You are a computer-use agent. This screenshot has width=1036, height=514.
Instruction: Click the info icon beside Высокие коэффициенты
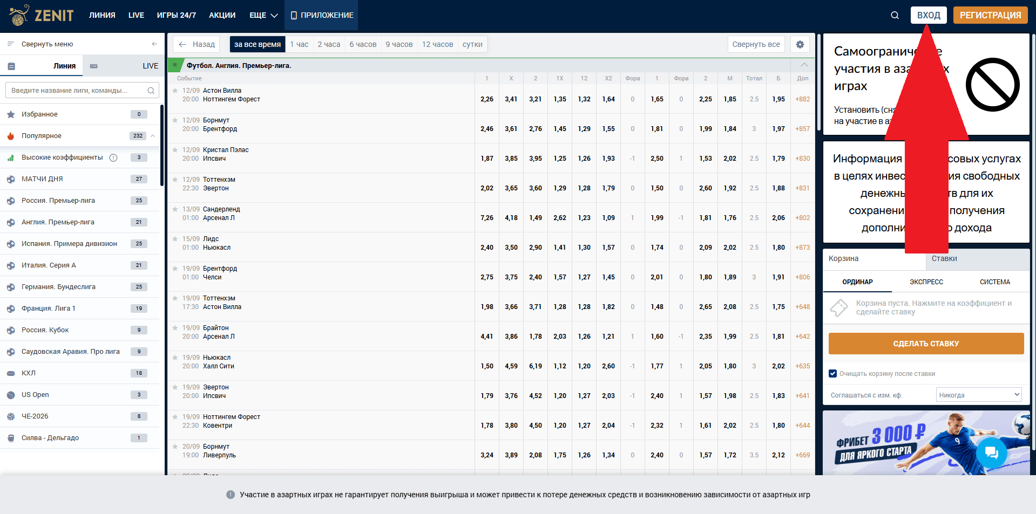[113, 157]
